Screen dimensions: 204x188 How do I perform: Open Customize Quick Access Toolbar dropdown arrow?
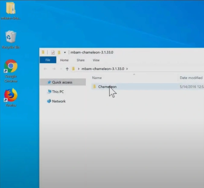point(65,52)
